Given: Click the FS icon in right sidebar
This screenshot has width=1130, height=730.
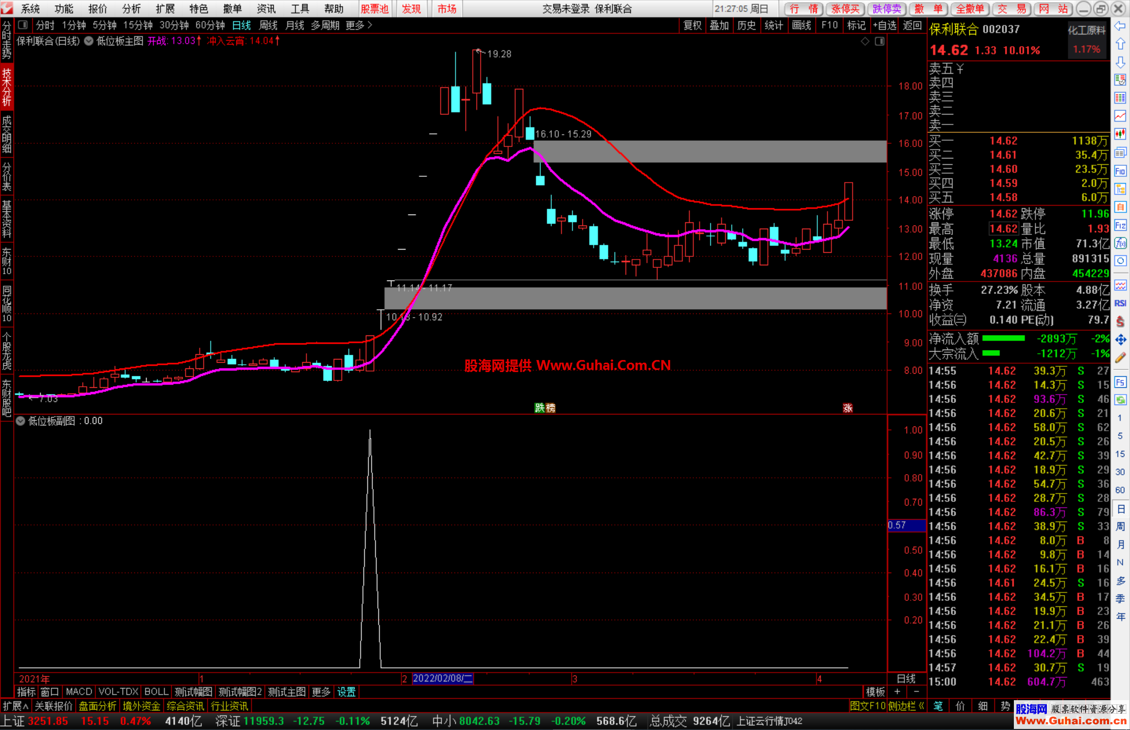Looking at the screenshot, I should (1120, 382).
